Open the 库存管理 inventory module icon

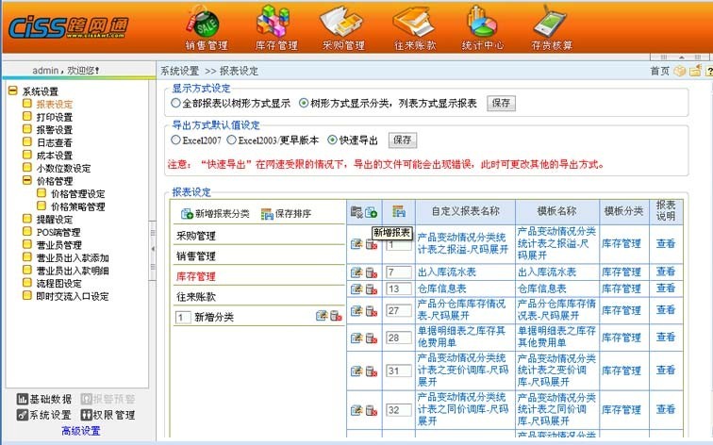[x=275, y=21]
